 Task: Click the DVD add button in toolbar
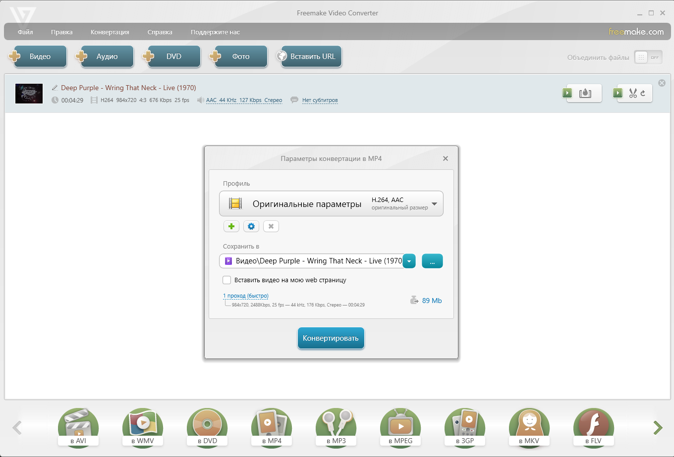(171, 56)
